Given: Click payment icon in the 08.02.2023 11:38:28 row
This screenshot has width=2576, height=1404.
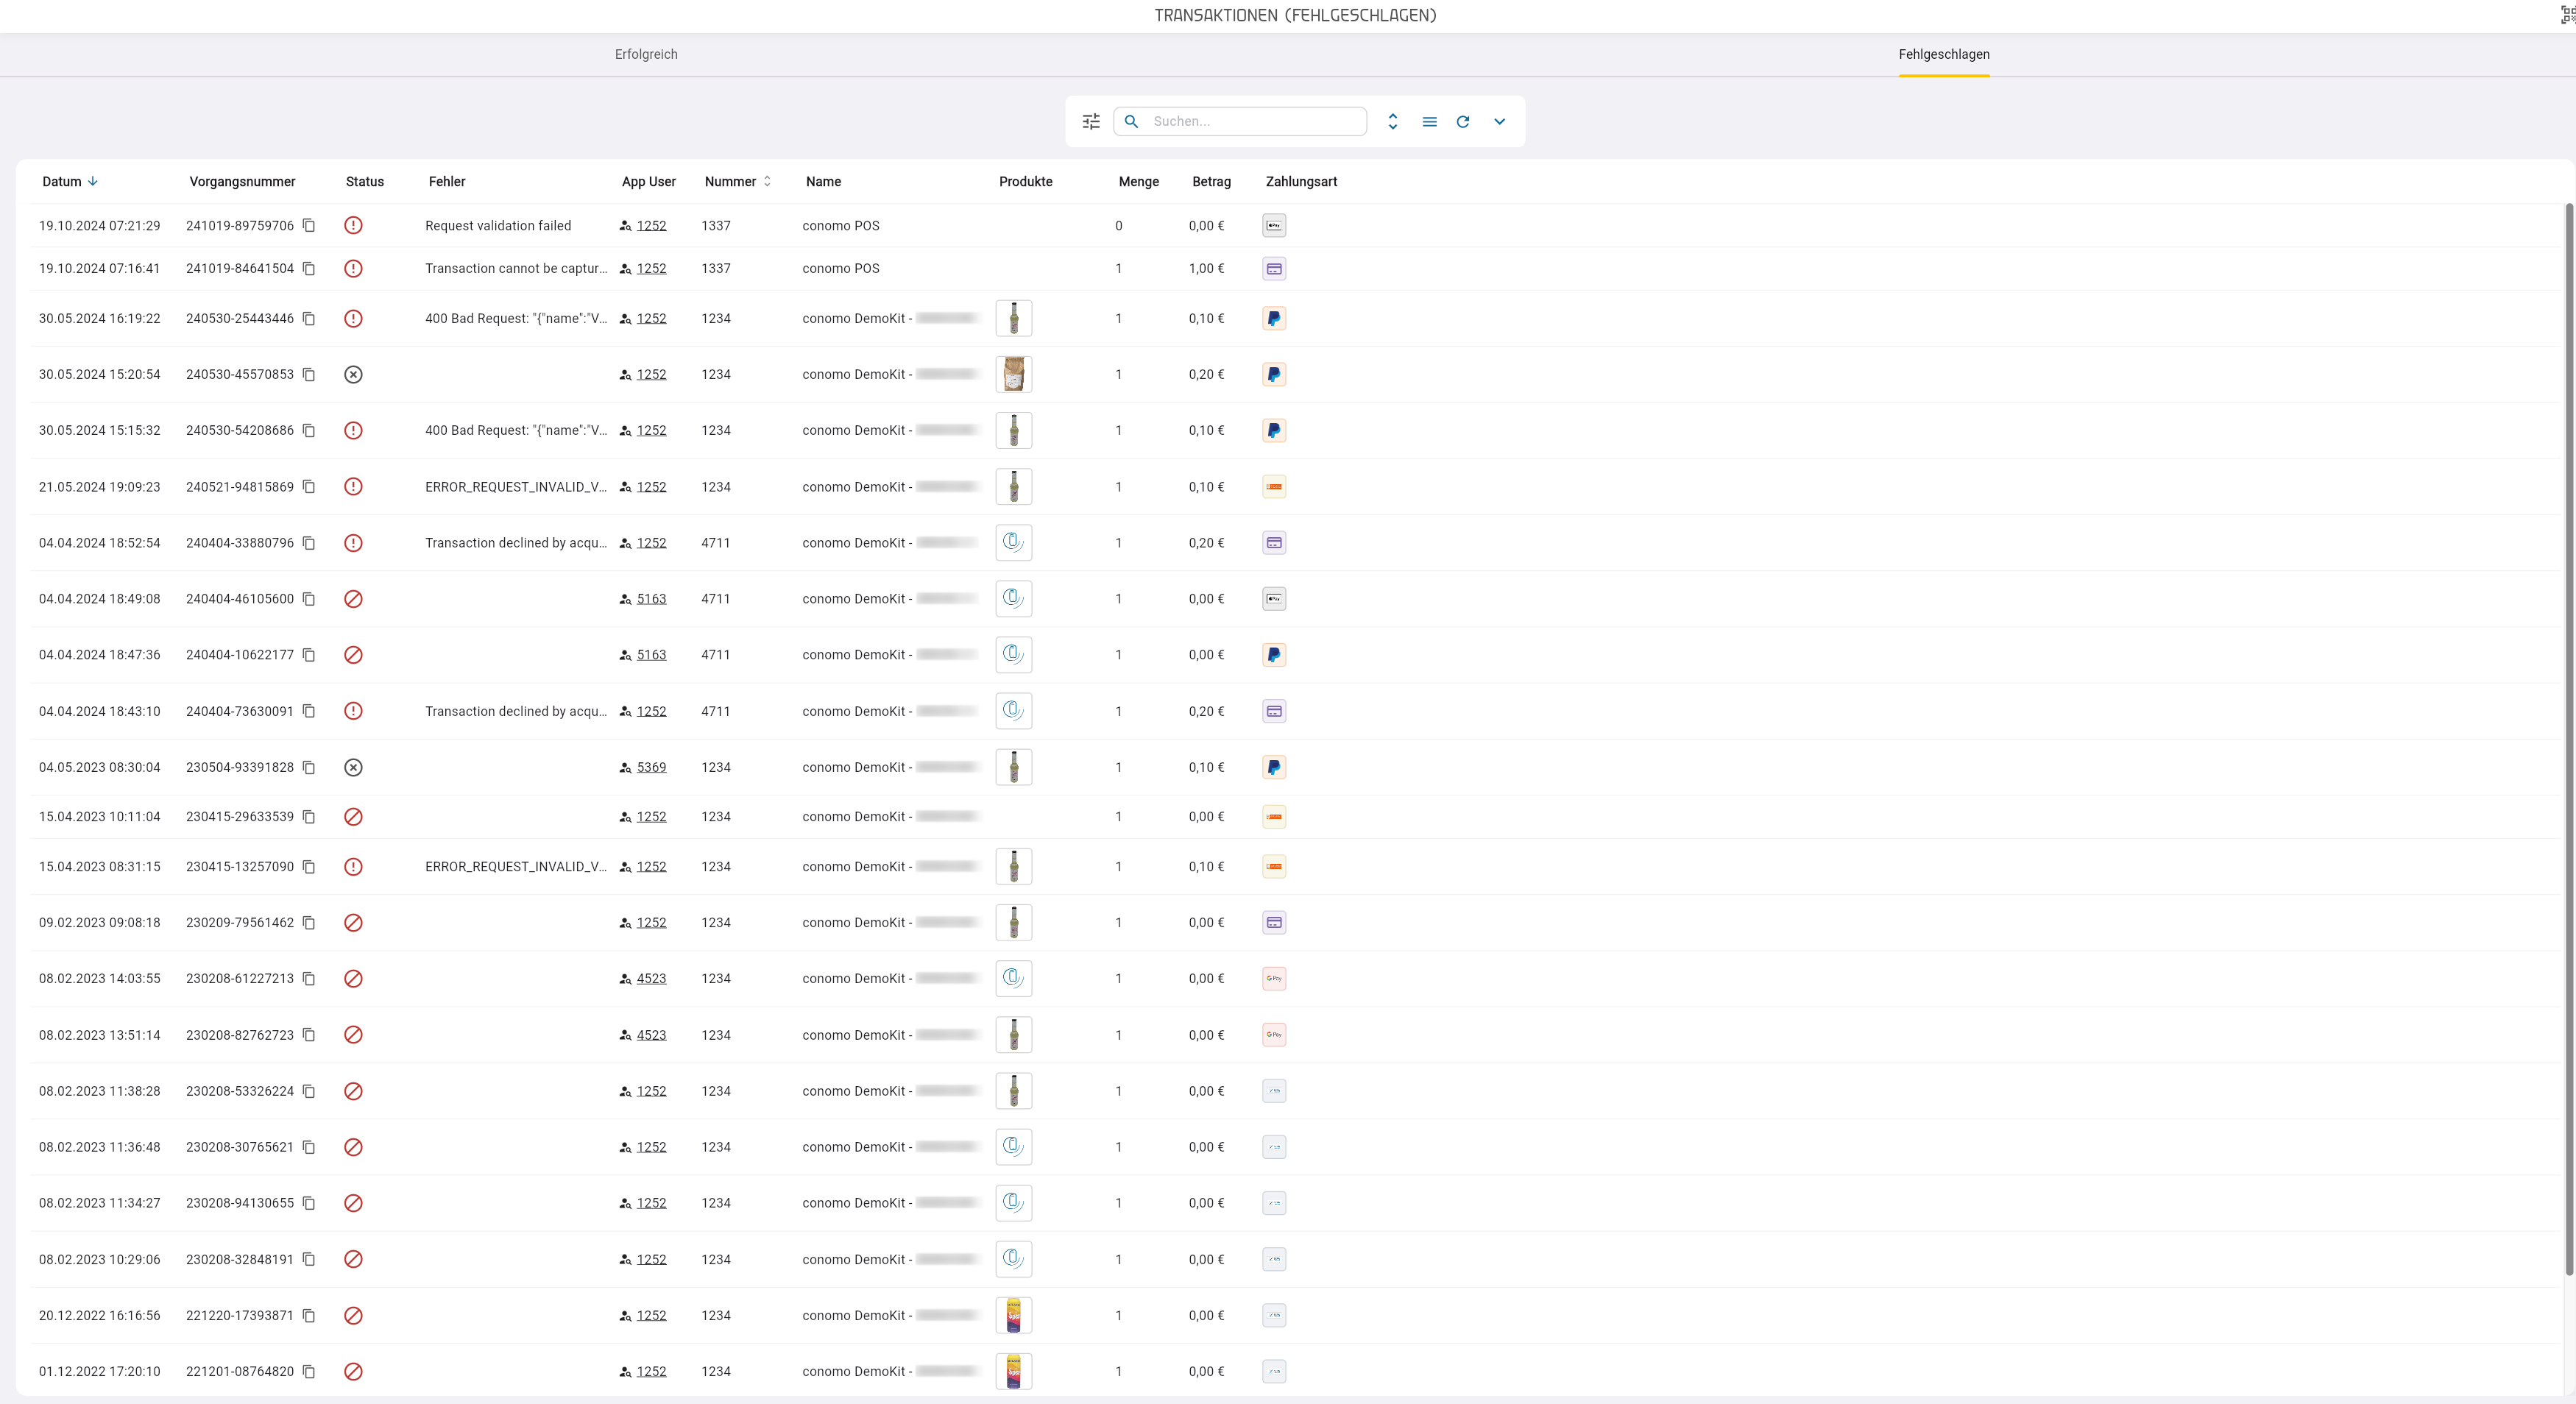Looking at the screenshot, I should point(1274,1091).
